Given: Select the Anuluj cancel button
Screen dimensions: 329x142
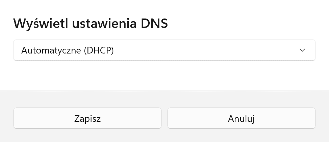Looking at the screenshot, I should 241,118.
